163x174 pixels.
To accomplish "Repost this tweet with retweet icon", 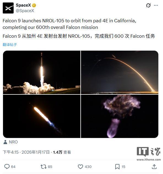I will 44,167.
